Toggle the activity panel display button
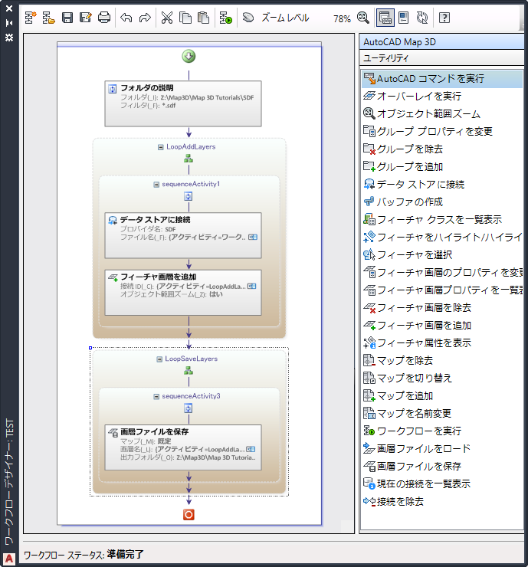The image size is (528, 567). click(x=385, y=18)
